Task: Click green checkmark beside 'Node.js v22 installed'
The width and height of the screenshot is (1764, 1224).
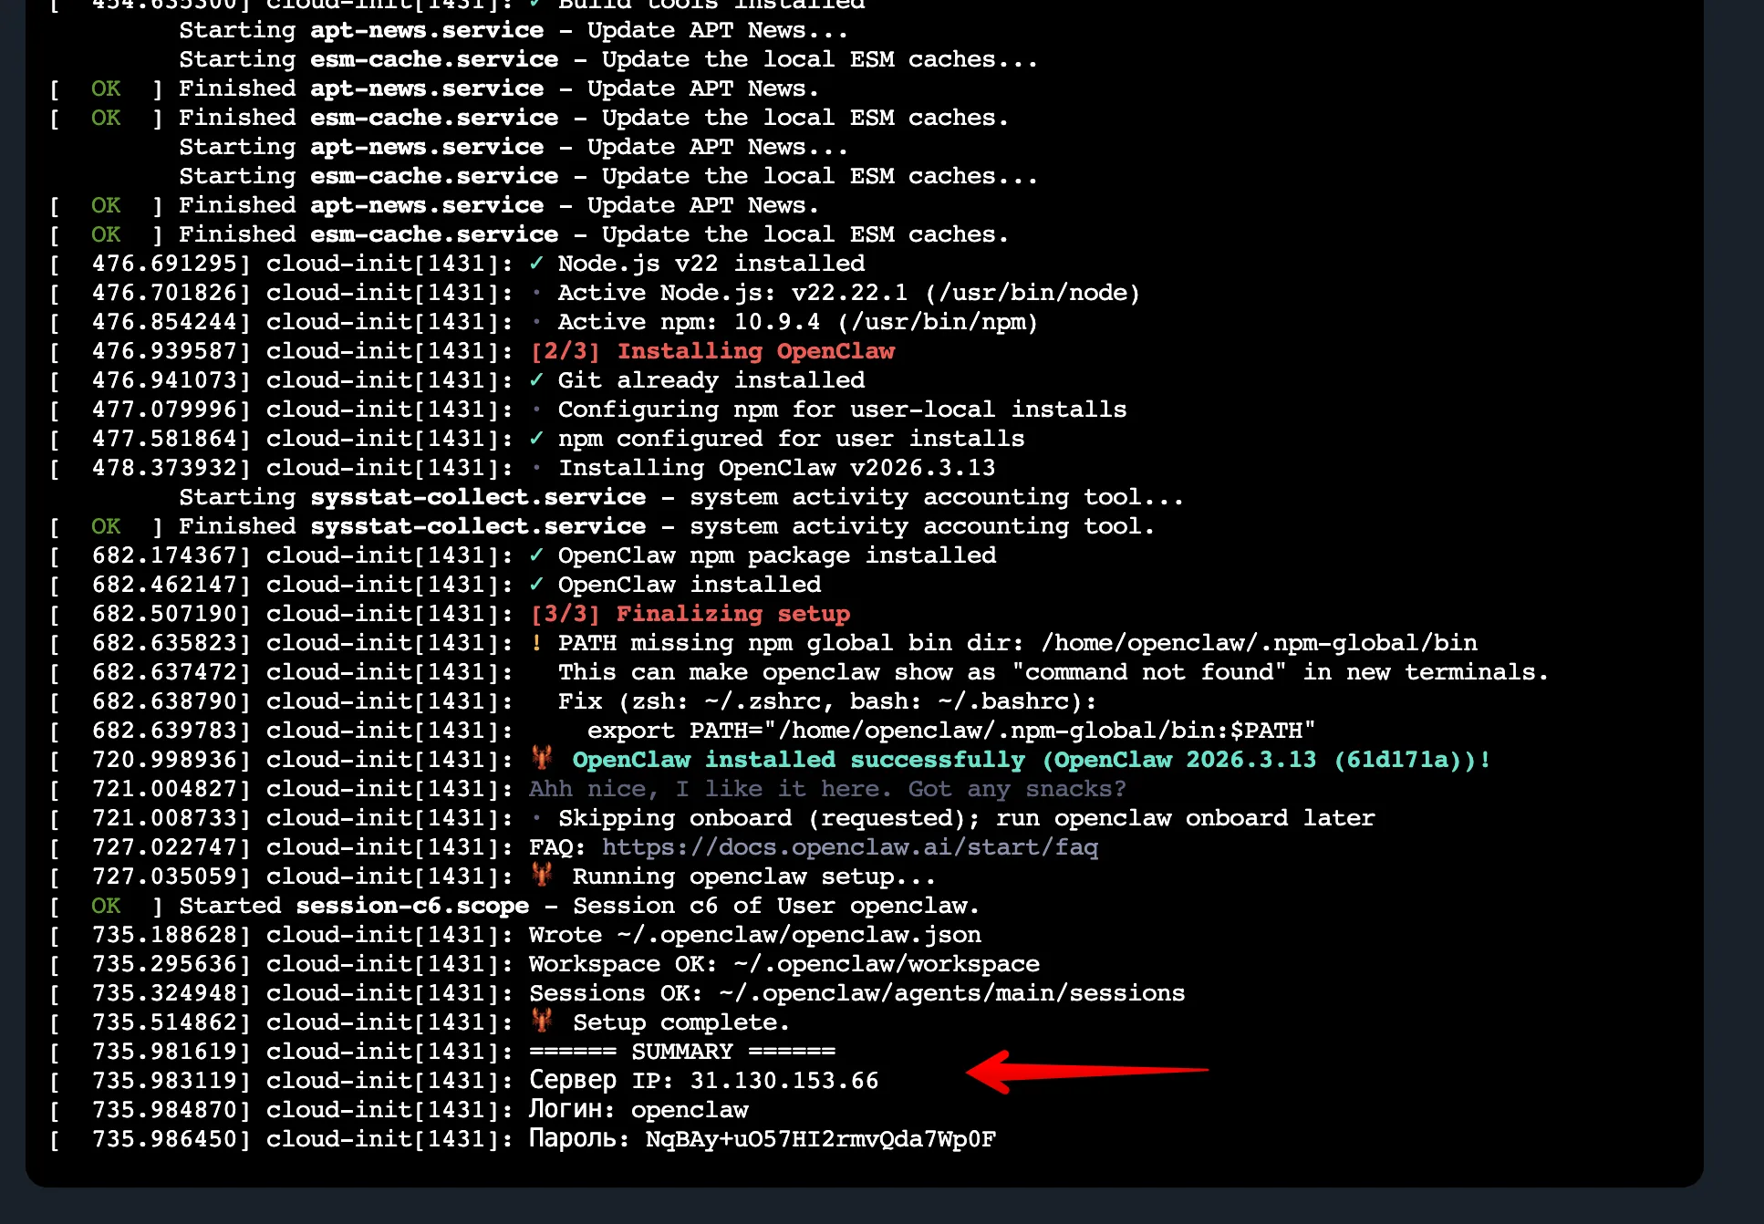Action: tap(536, 264)
